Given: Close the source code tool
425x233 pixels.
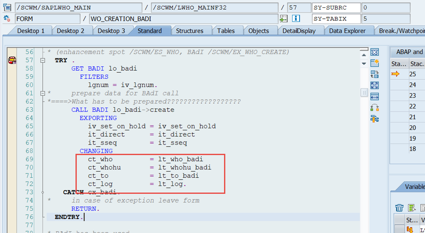Looking at the screenshot, I should click(x=374, y=52).
